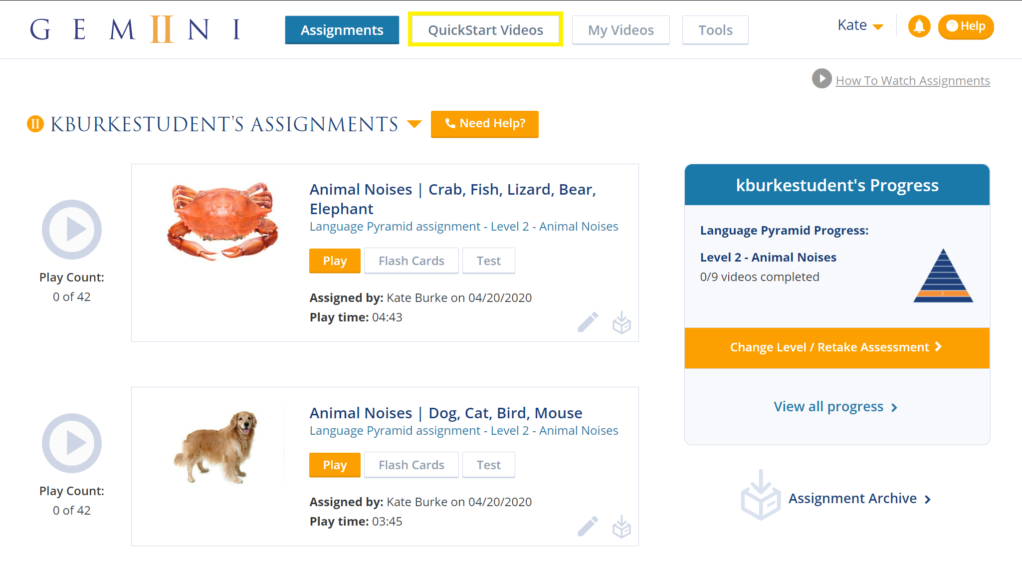The image size is (1022, 580).
Task: Open the QuickStart Videos tab
Action: click(485, 30)
